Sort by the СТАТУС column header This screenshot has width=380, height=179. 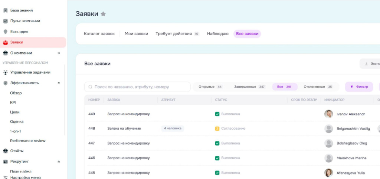(x=221, y=100)
